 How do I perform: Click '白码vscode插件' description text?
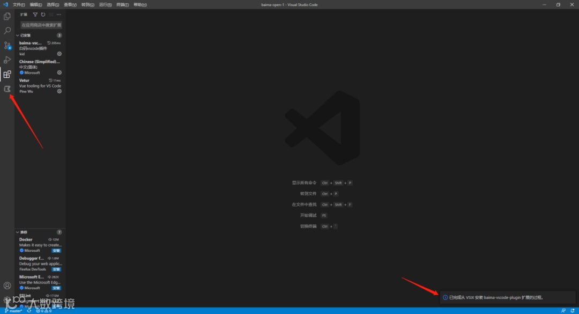(33, 48)
